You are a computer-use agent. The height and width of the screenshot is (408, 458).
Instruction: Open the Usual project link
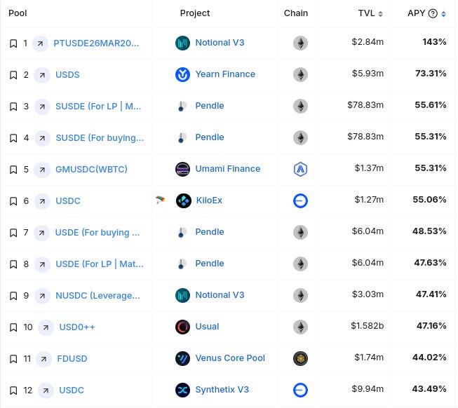tap(207, 326)
